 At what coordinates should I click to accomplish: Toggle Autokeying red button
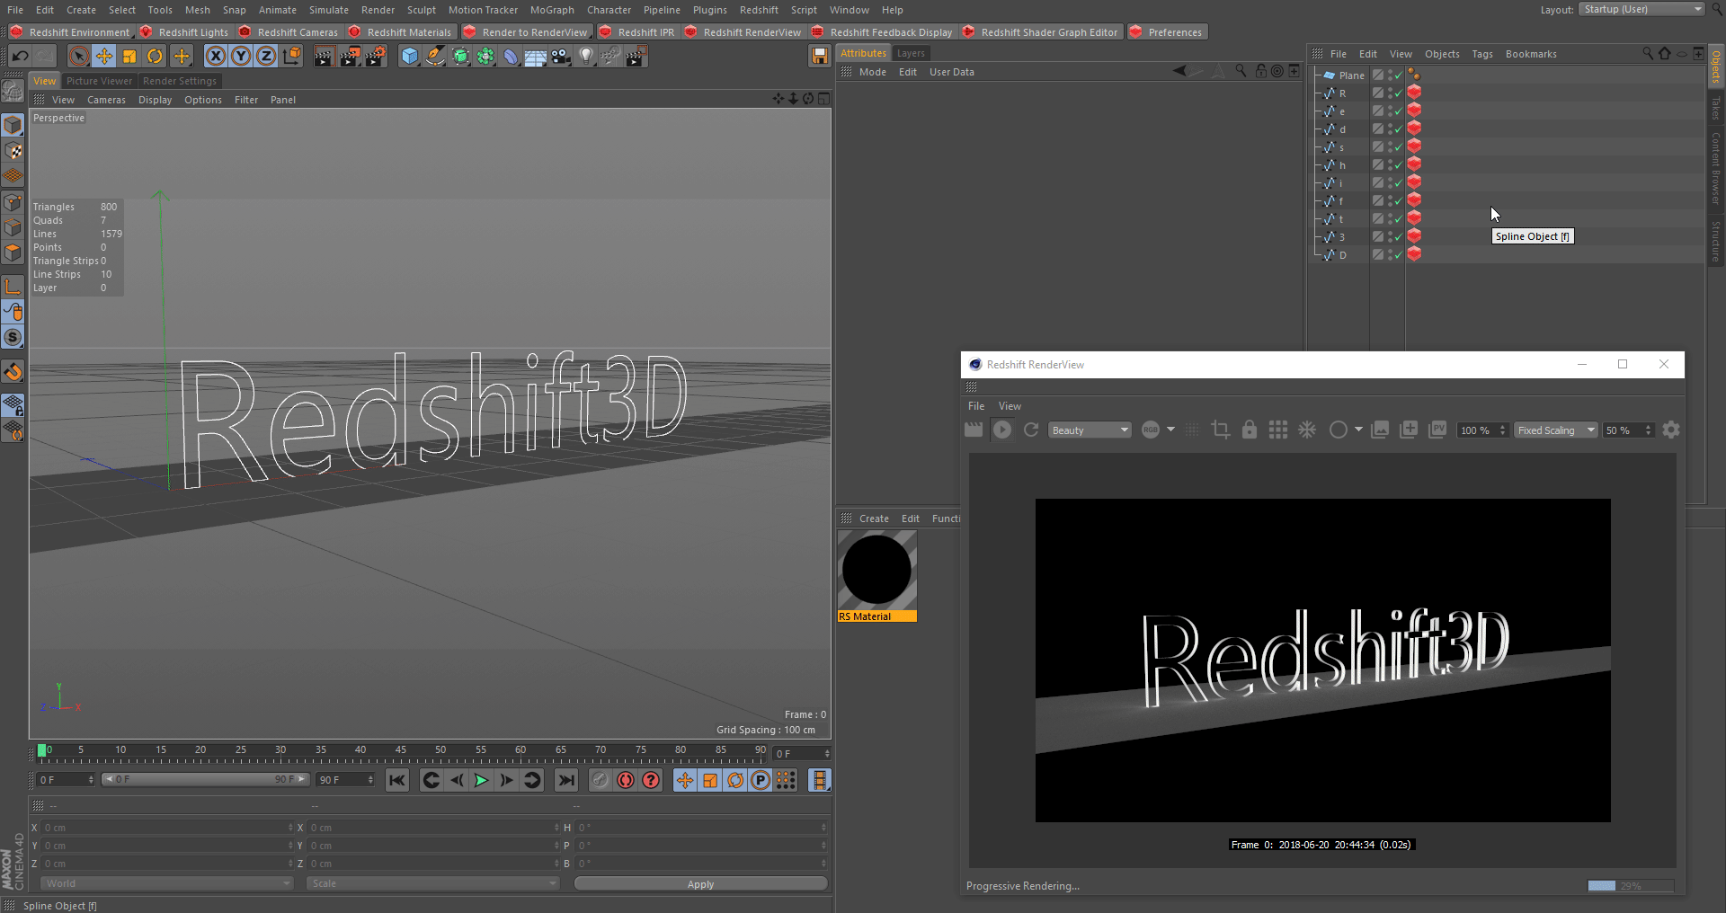(626, 781)
